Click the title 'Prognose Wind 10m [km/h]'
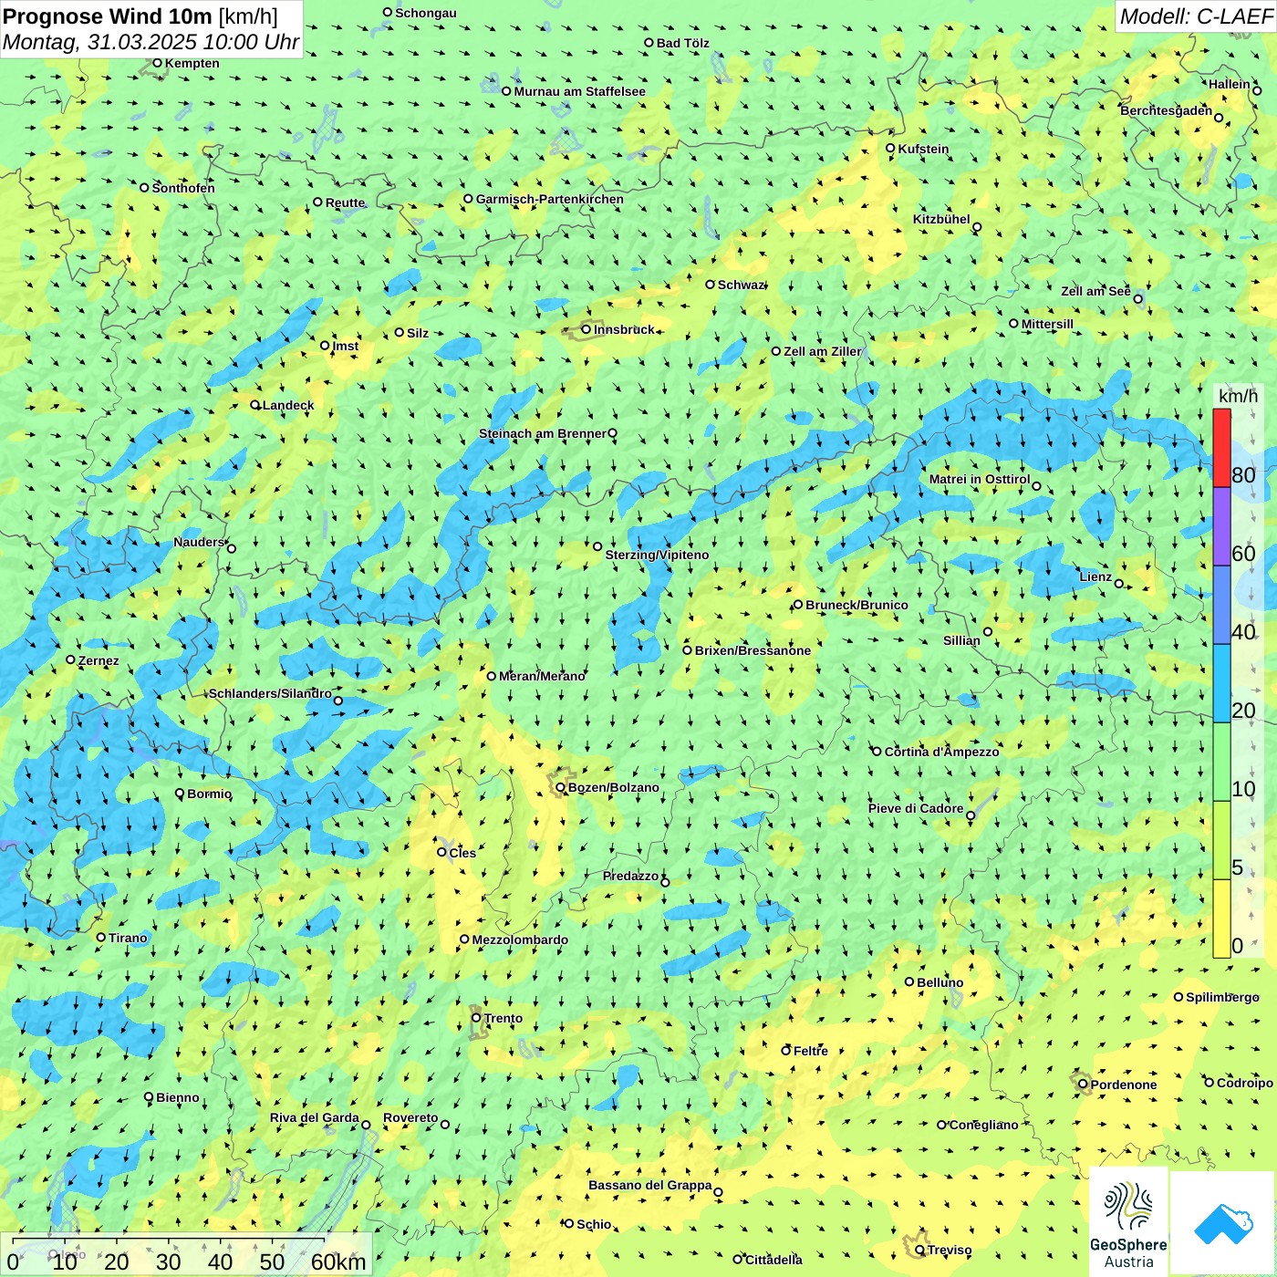Image resolution: width=1277 pixels, height=1277 pixels. (140, 16)
